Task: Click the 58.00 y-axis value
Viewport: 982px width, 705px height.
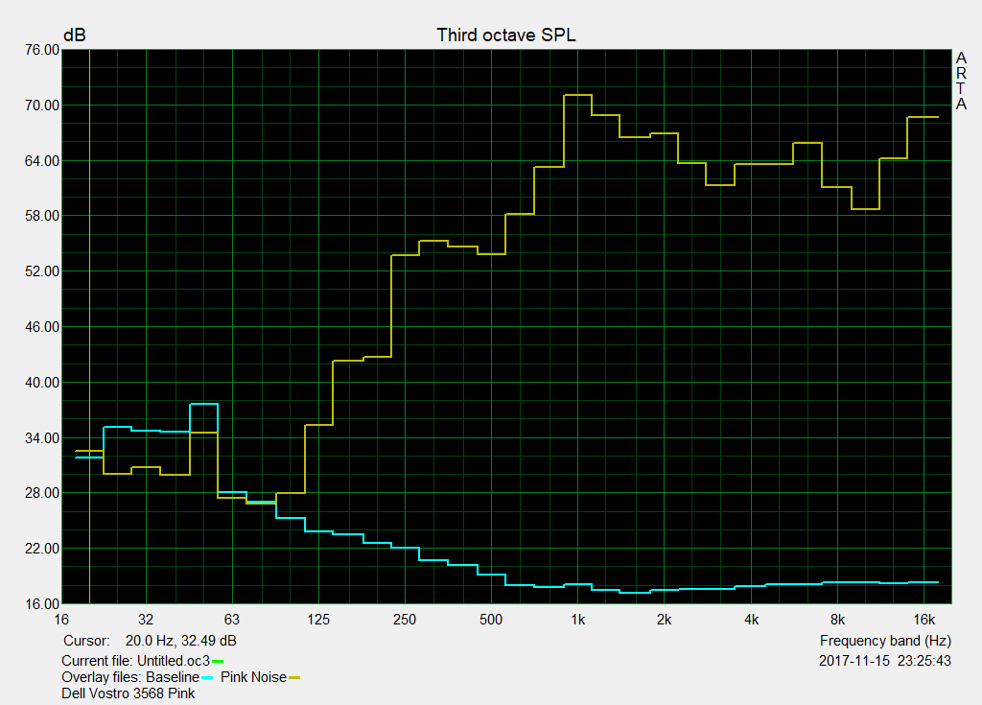Action: [42, 216]
